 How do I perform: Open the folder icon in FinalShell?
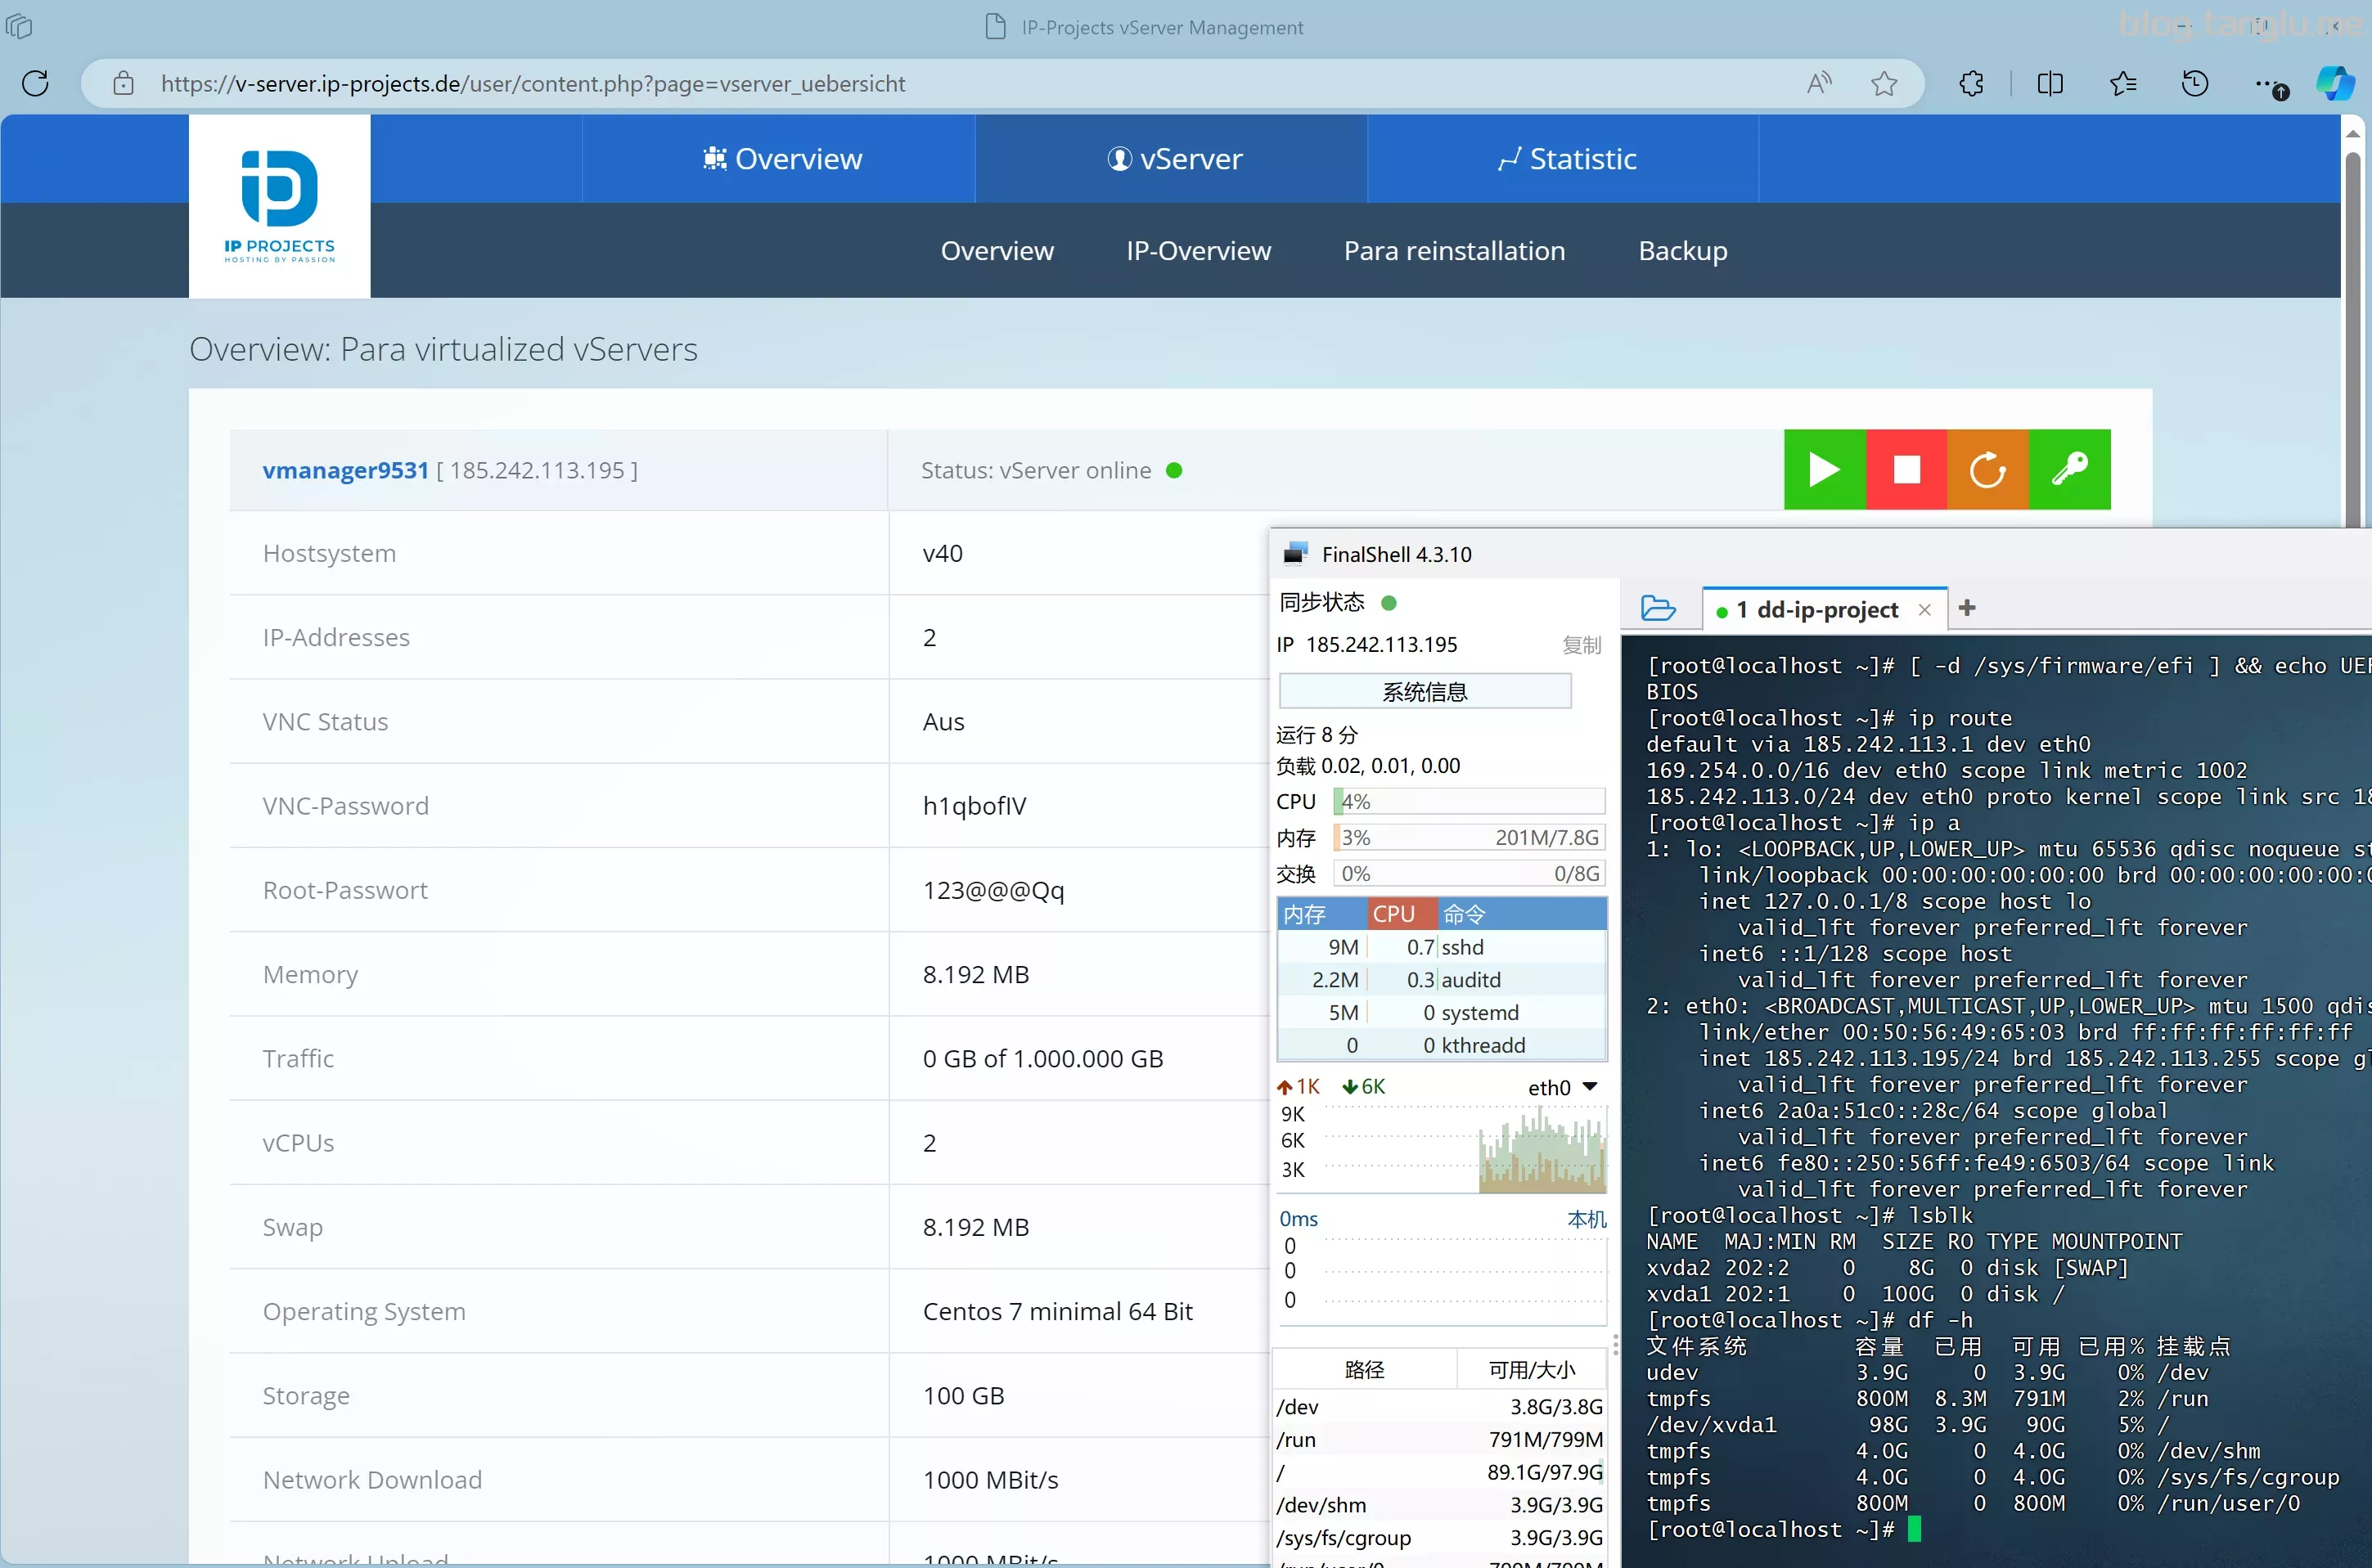[1658, 609]
